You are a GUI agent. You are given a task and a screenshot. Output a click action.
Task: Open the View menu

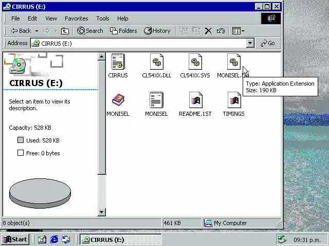tap(51, 18)
